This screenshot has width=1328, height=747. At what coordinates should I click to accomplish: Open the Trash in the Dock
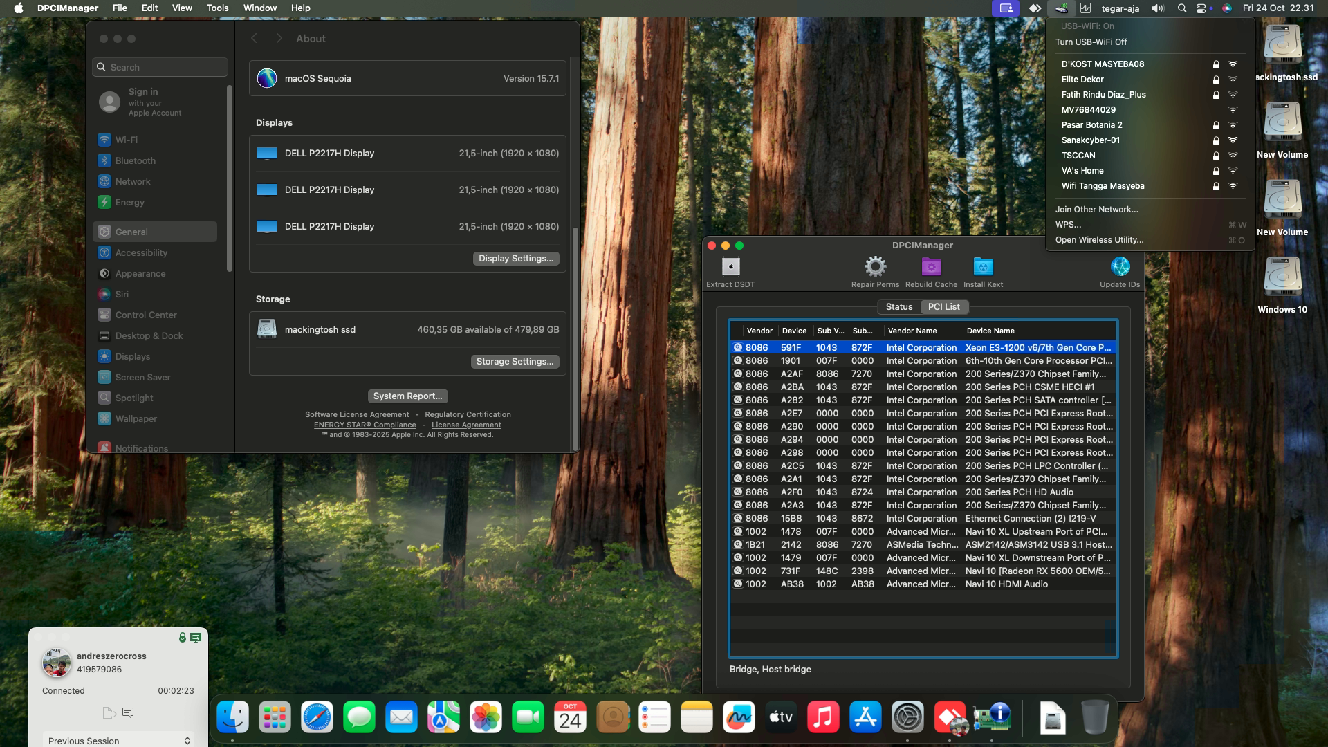tap(1095, 717)
